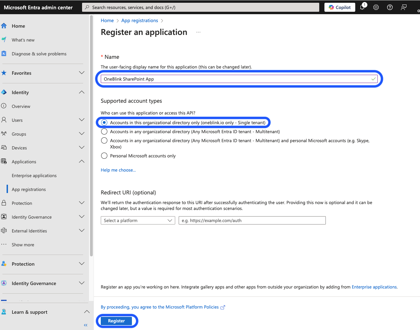This screenshot has height=330, width=420.
Task: Expand the External Identities chevron
Action: click(x=82, y=231)
